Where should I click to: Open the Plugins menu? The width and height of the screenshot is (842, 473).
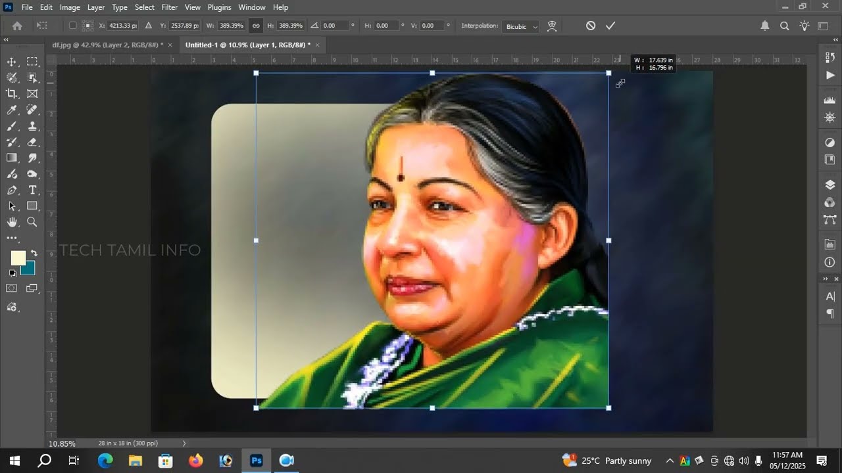(219, 7)
